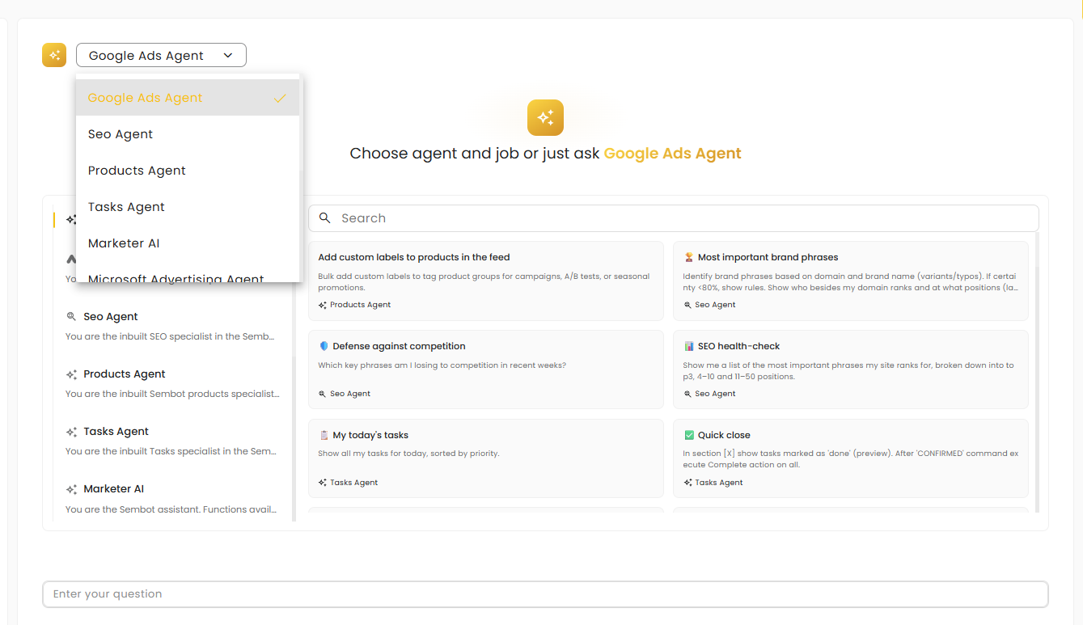1083x625 pixels.
Task: Click the medal icon on Most important brand phrases
Action: pyautogui.click(x=689, y=257)
